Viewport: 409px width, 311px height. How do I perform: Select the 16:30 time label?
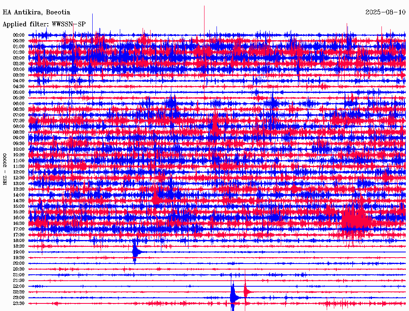[x=18, y=224]
